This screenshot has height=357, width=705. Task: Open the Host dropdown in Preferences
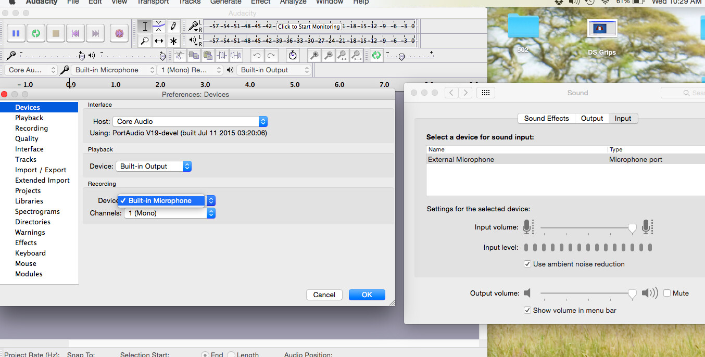(x=190, y=121)
